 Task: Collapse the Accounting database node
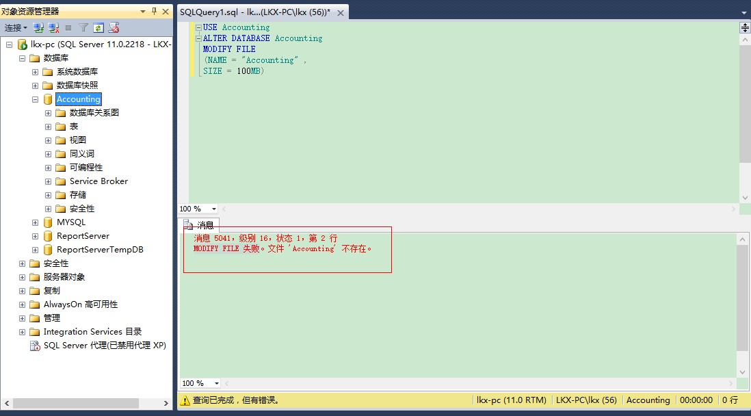click(36, 99)
